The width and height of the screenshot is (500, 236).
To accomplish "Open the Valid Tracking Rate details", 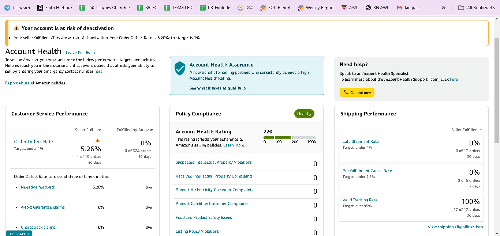I will [360, 200].
